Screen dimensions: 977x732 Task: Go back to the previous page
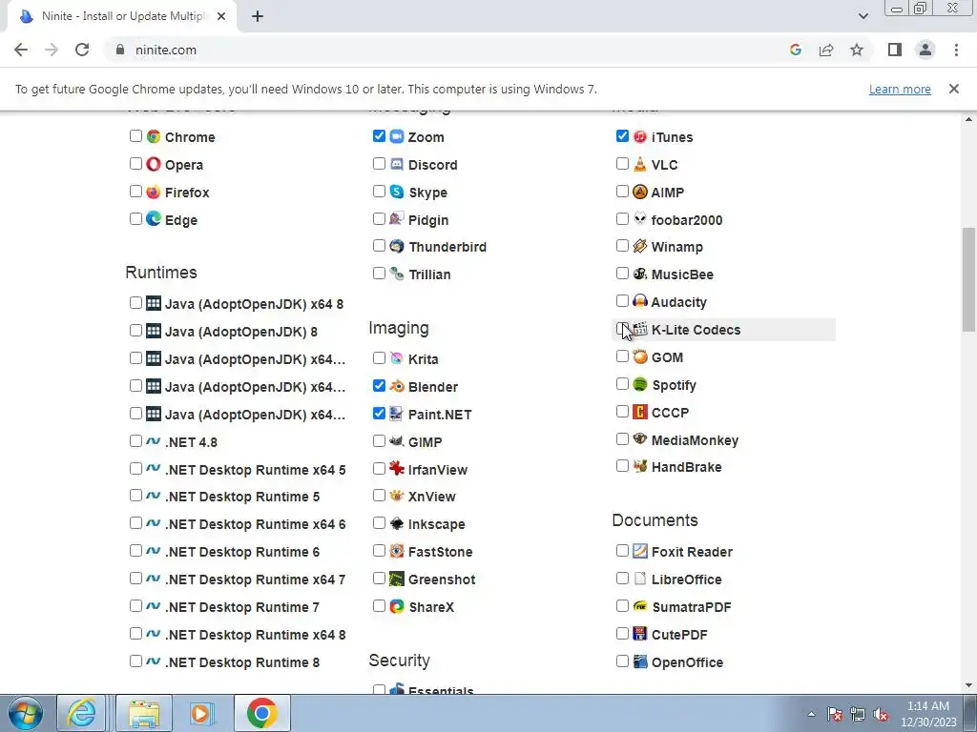(21, 50)
